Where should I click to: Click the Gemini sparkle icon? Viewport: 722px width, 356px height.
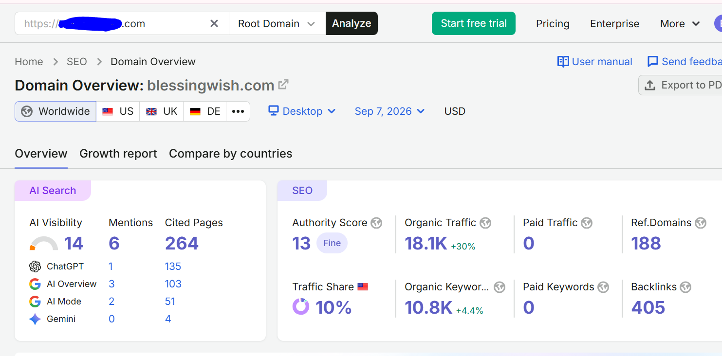pyautogui.click(x=35, y=319)
